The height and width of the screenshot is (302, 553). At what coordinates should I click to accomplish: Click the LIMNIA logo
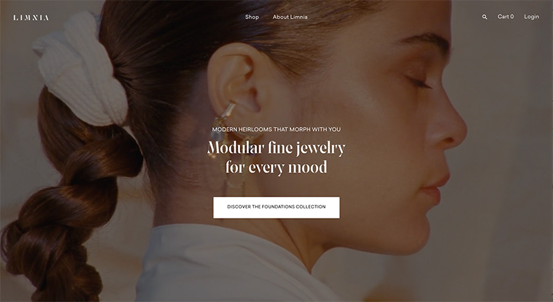pos(31,18)
